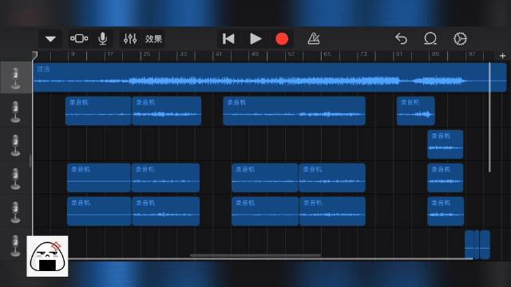Select the fourth track microphone header
511x287 pixels.
coord(15,179)
